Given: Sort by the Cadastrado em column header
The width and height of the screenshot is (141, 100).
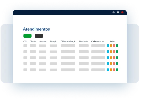Looking at the screenshot, I should 98,41.
